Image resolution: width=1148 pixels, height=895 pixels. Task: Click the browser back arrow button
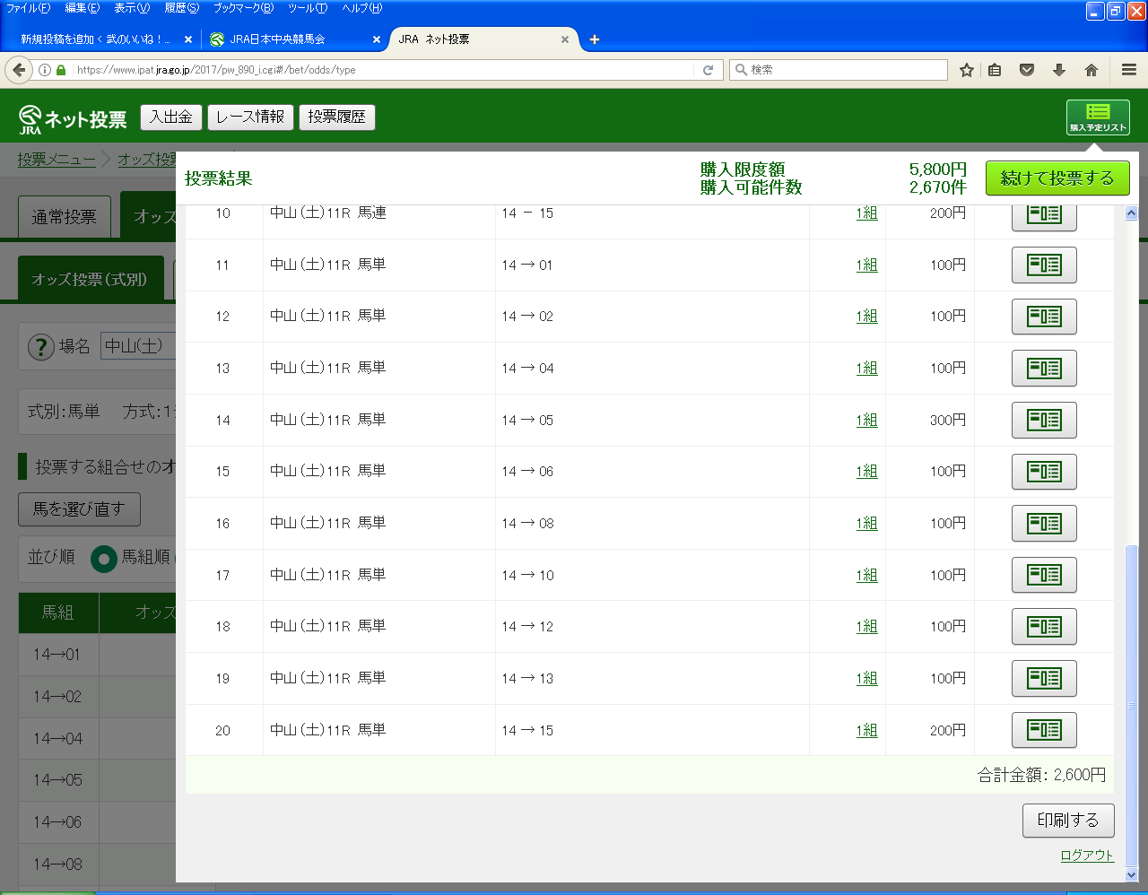click(x=19, y=70)
